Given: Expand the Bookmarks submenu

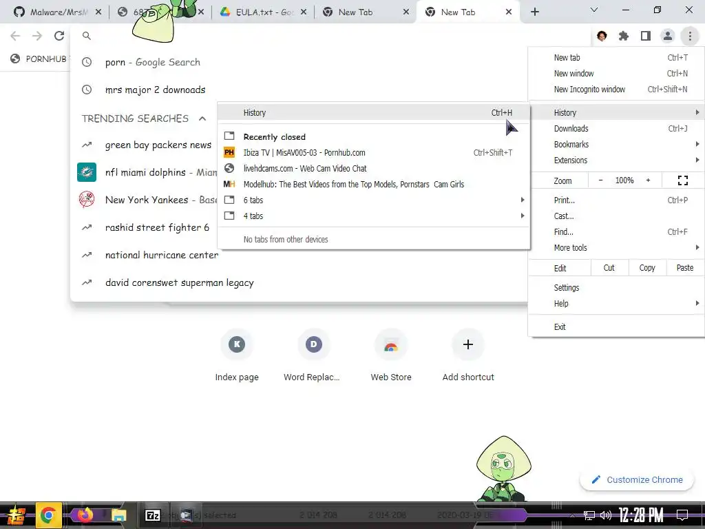Looking at the screenshot, I should 616,145.
